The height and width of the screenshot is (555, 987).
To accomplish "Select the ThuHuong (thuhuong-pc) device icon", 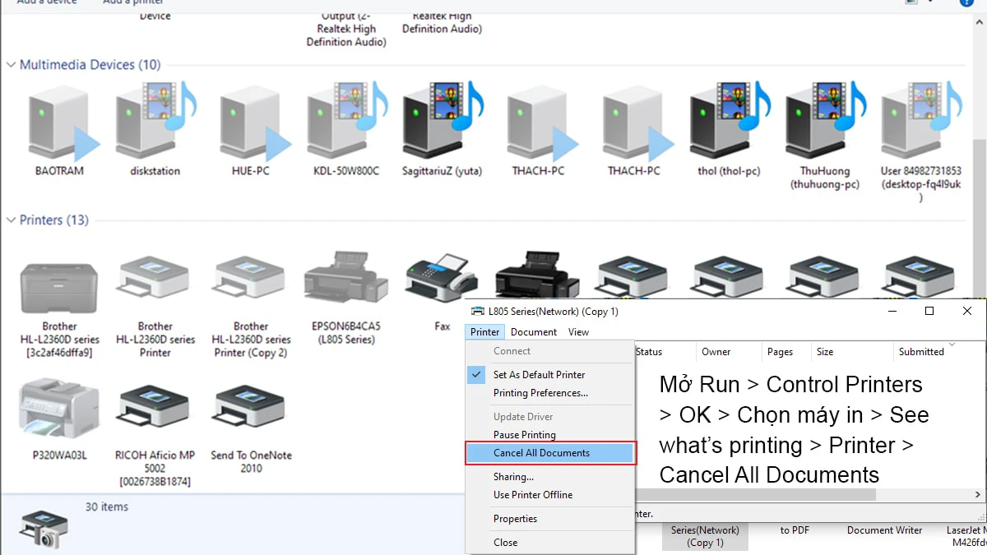I will [x=824, y=122].
